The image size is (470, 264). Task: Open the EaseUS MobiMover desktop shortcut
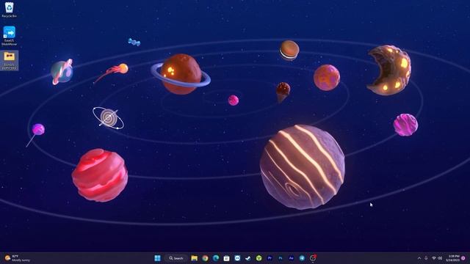click(9, 36)
